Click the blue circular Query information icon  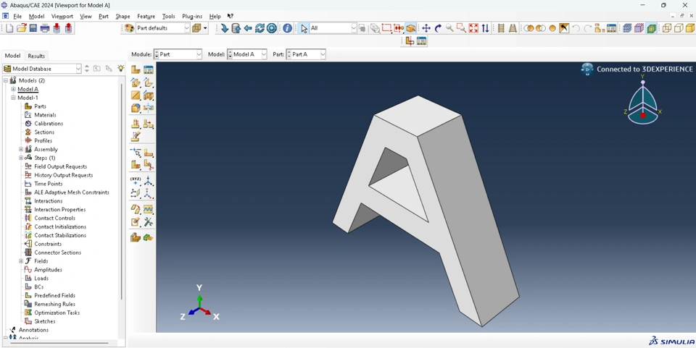tap(287, 28)
